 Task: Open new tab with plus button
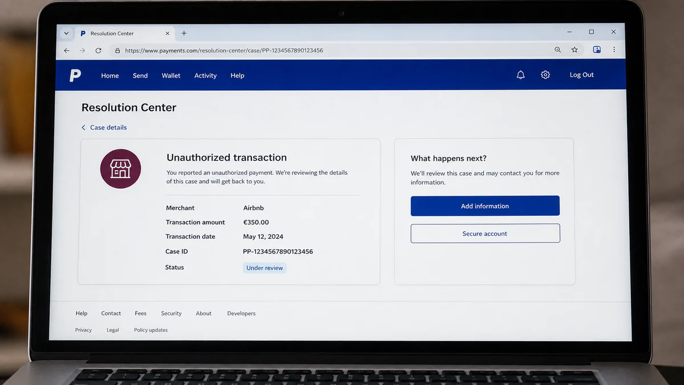(x=184, y=33)
